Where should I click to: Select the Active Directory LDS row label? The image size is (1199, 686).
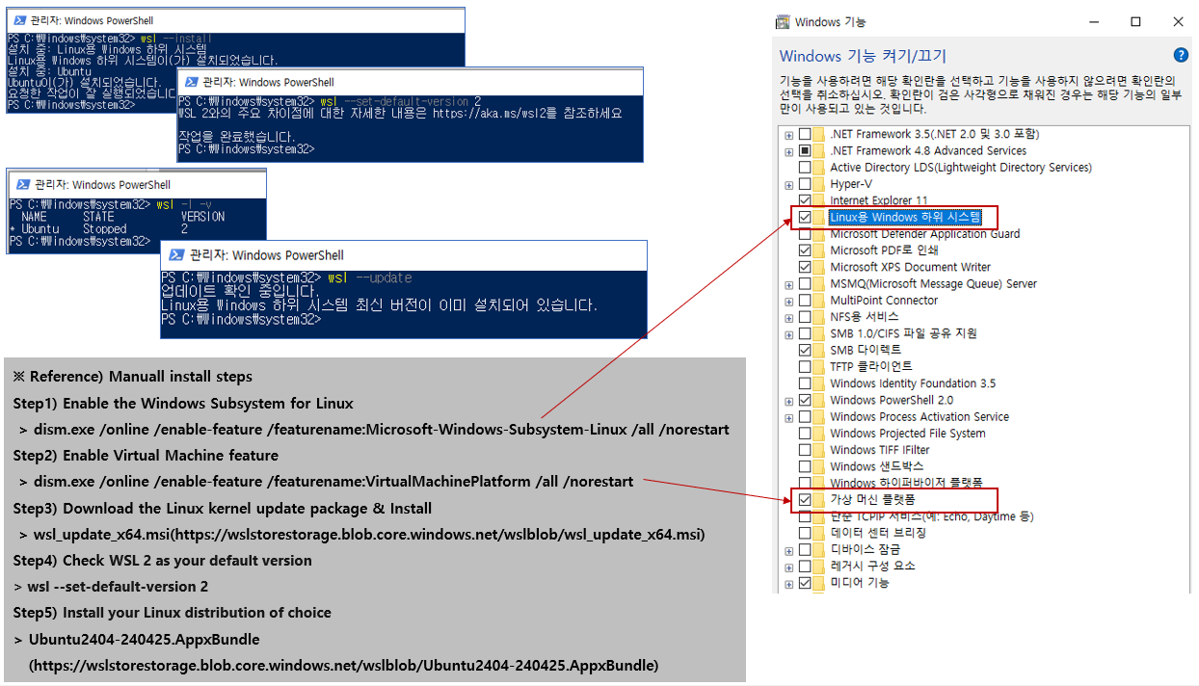[x=961, y=168]
